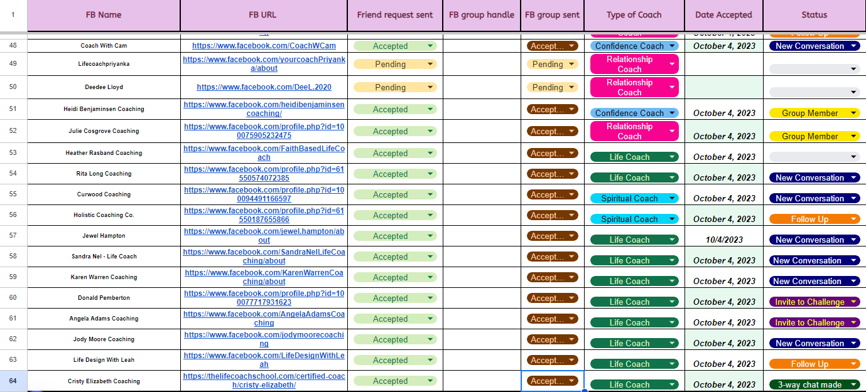Open jewel.hampton about Facebook link

coord(264,236)
